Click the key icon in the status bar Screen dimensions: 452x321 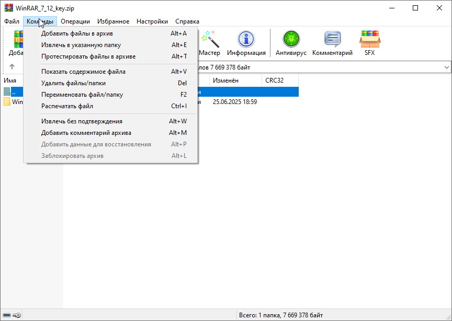17,315
